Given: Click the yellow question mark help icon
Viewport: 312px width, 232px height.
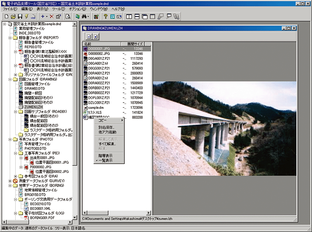Looking at the screenshot, I should [105, 16].
